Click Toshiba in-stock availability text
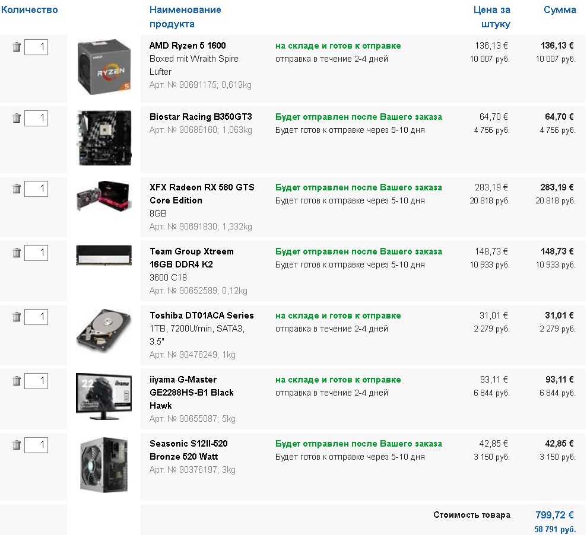This screenshot has height=535, width=587. point(338,316)
